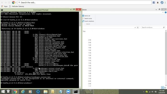Switch Explorer to details view icon
Screen dimensions: 167x94
click(162, 88)
